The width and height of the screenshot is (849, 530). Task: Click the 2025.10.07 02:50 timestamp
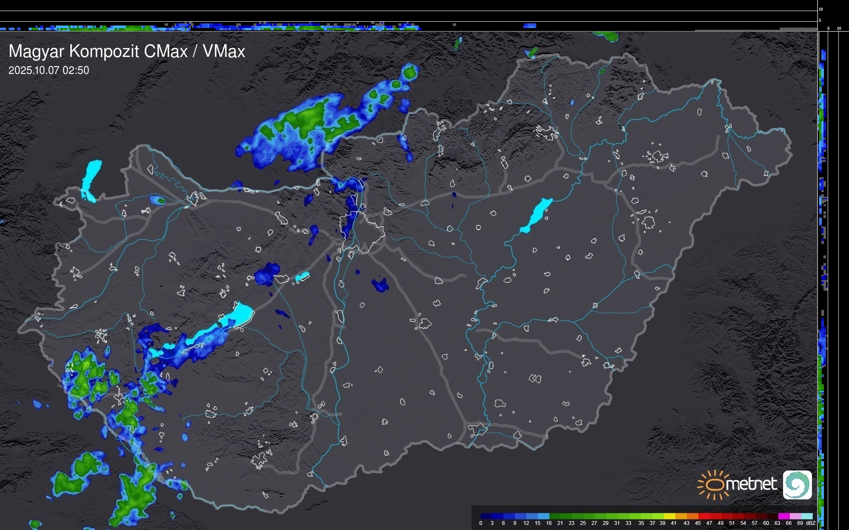49,71
